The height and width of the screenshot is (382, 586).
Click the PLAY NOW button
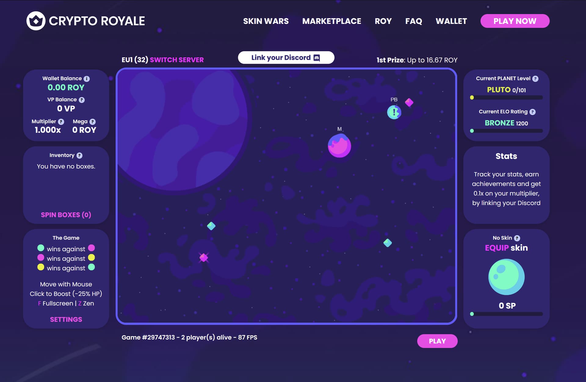(x=515, y=21)
